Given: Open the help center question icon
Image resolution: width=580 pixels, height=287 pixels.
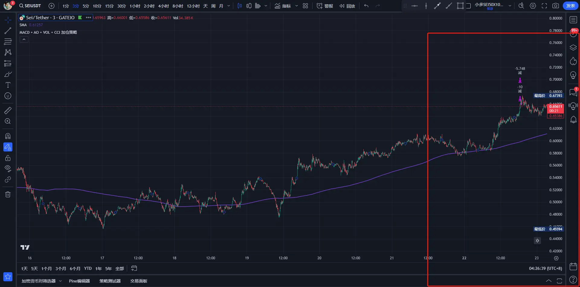Looking at the screenshot, I should coord(573,280).
